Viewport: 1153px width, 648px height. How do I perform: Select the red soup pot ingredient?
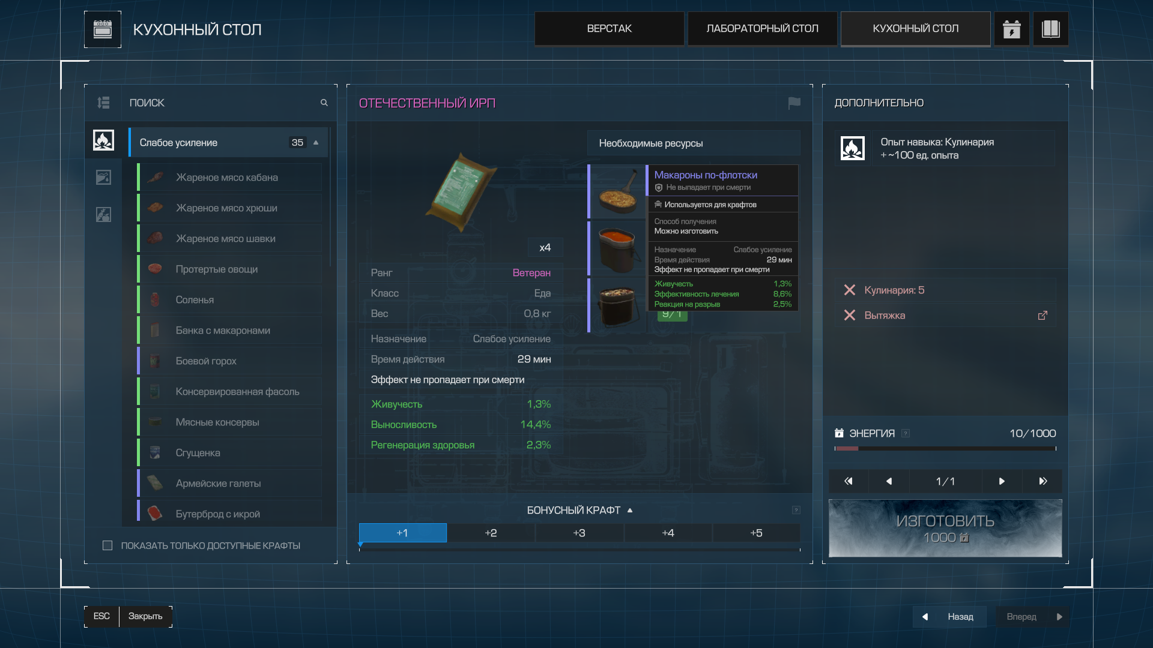[x=618, y=248]
